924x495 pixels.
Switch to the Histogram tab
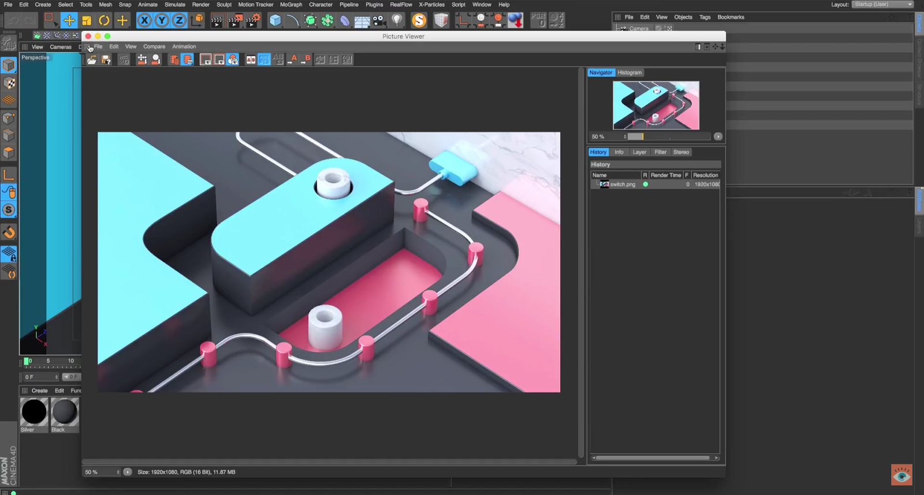(629, 73)
